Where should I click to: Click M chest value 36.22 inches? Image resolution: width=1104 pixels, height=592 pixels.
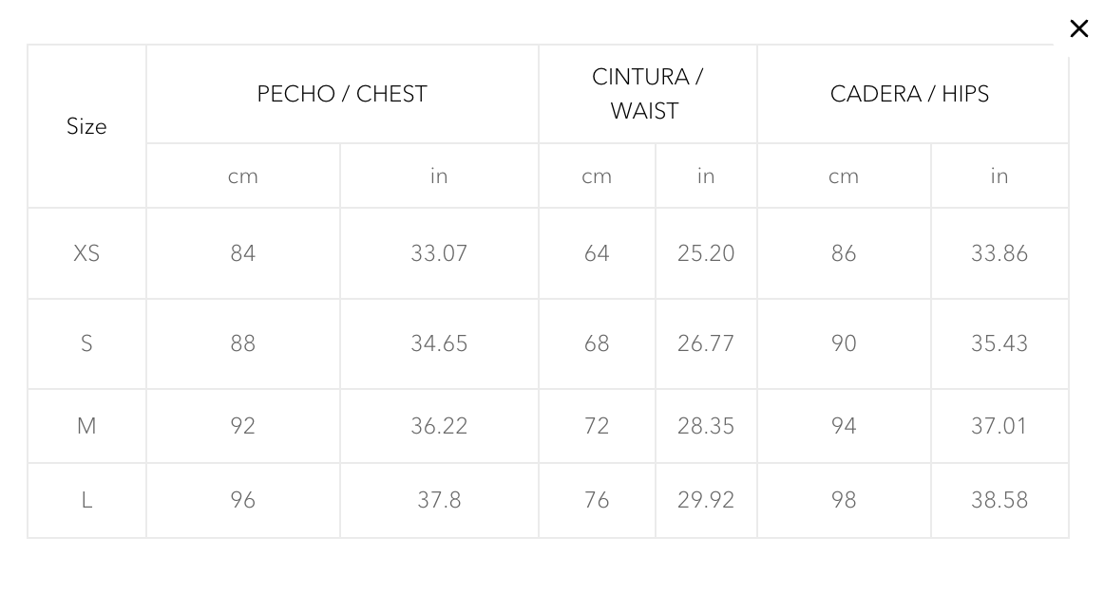pos(439,426)
